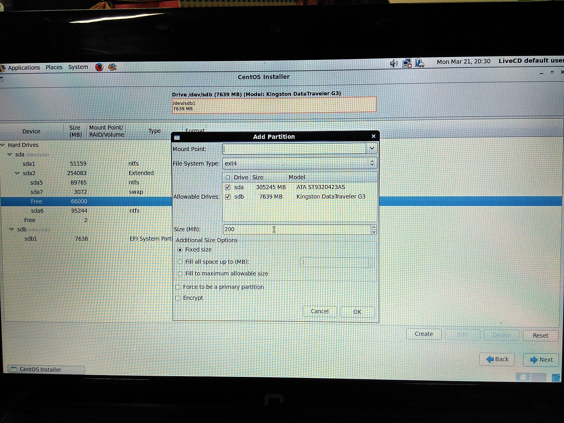Click the power/battery tray icon
564x423 pixels.
(419, 63)
